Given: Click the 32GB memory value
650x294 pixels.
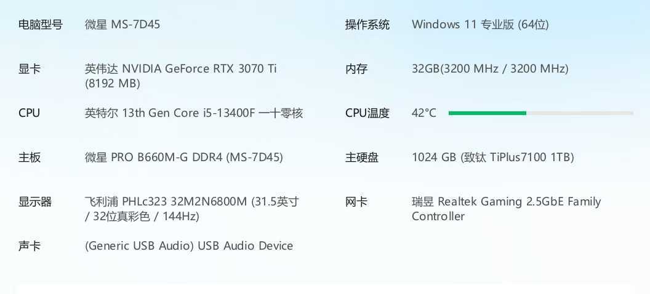Looking at the screenshot, I should 490,69.
